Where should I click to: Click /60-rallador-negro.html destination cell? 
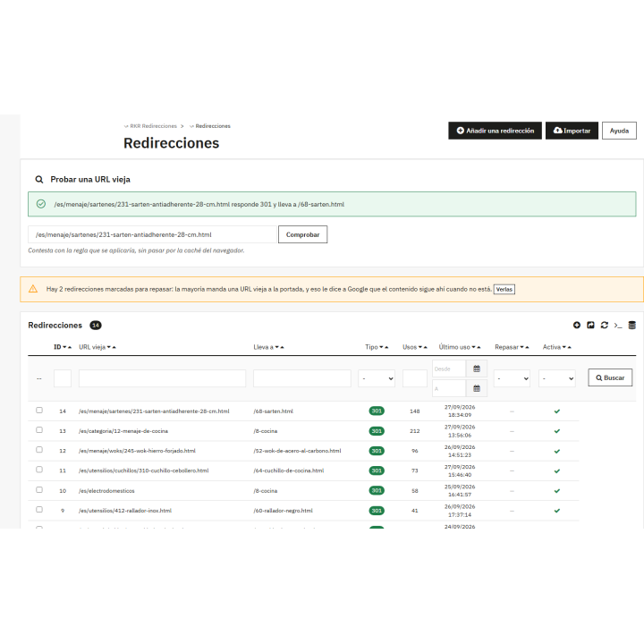click(283, 511)
